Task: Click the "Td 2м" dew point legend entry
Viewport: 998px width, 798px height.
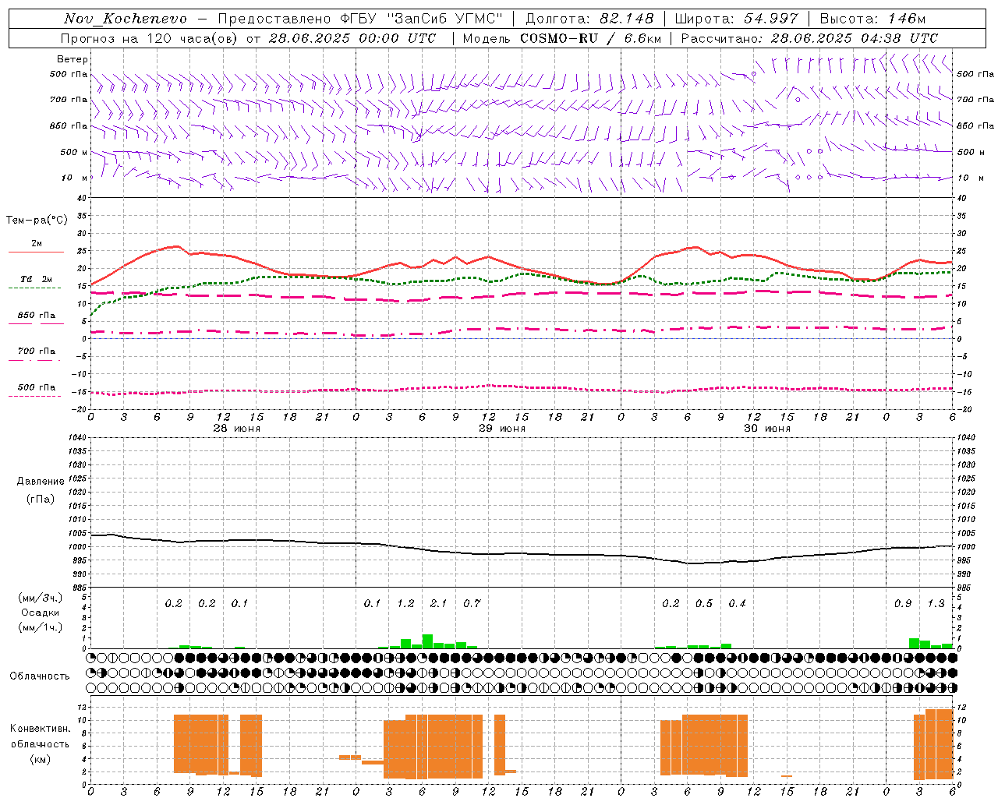Action: coord(37,279)
